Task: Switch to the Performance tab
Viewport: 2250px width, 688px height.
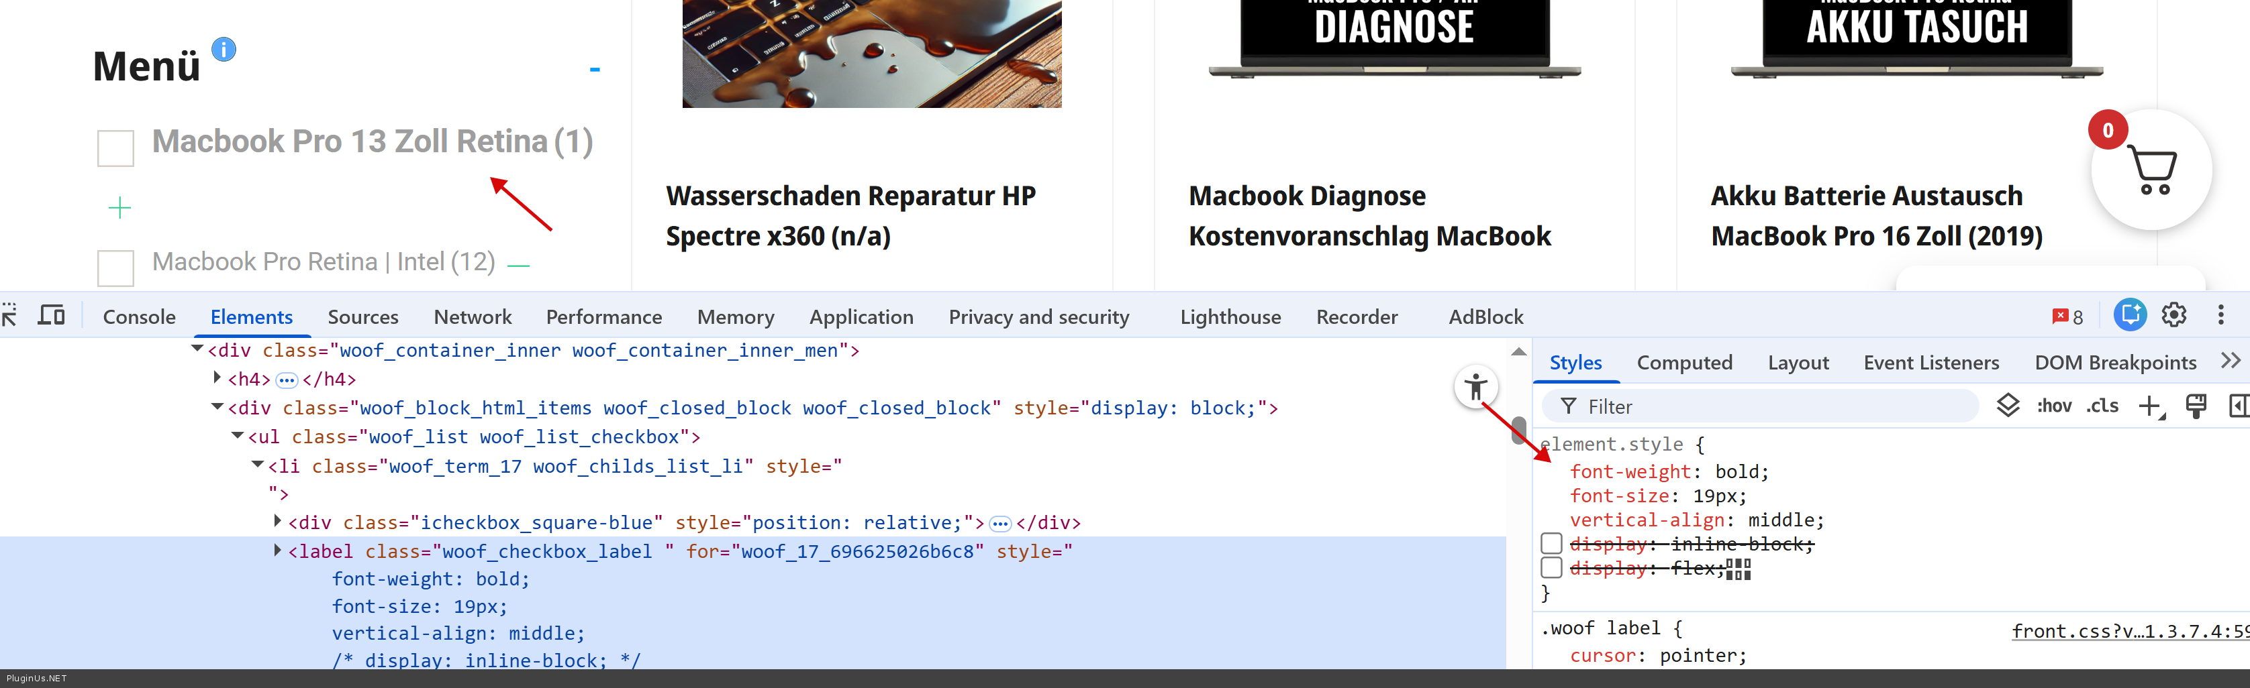Action: tap(603, 317)
